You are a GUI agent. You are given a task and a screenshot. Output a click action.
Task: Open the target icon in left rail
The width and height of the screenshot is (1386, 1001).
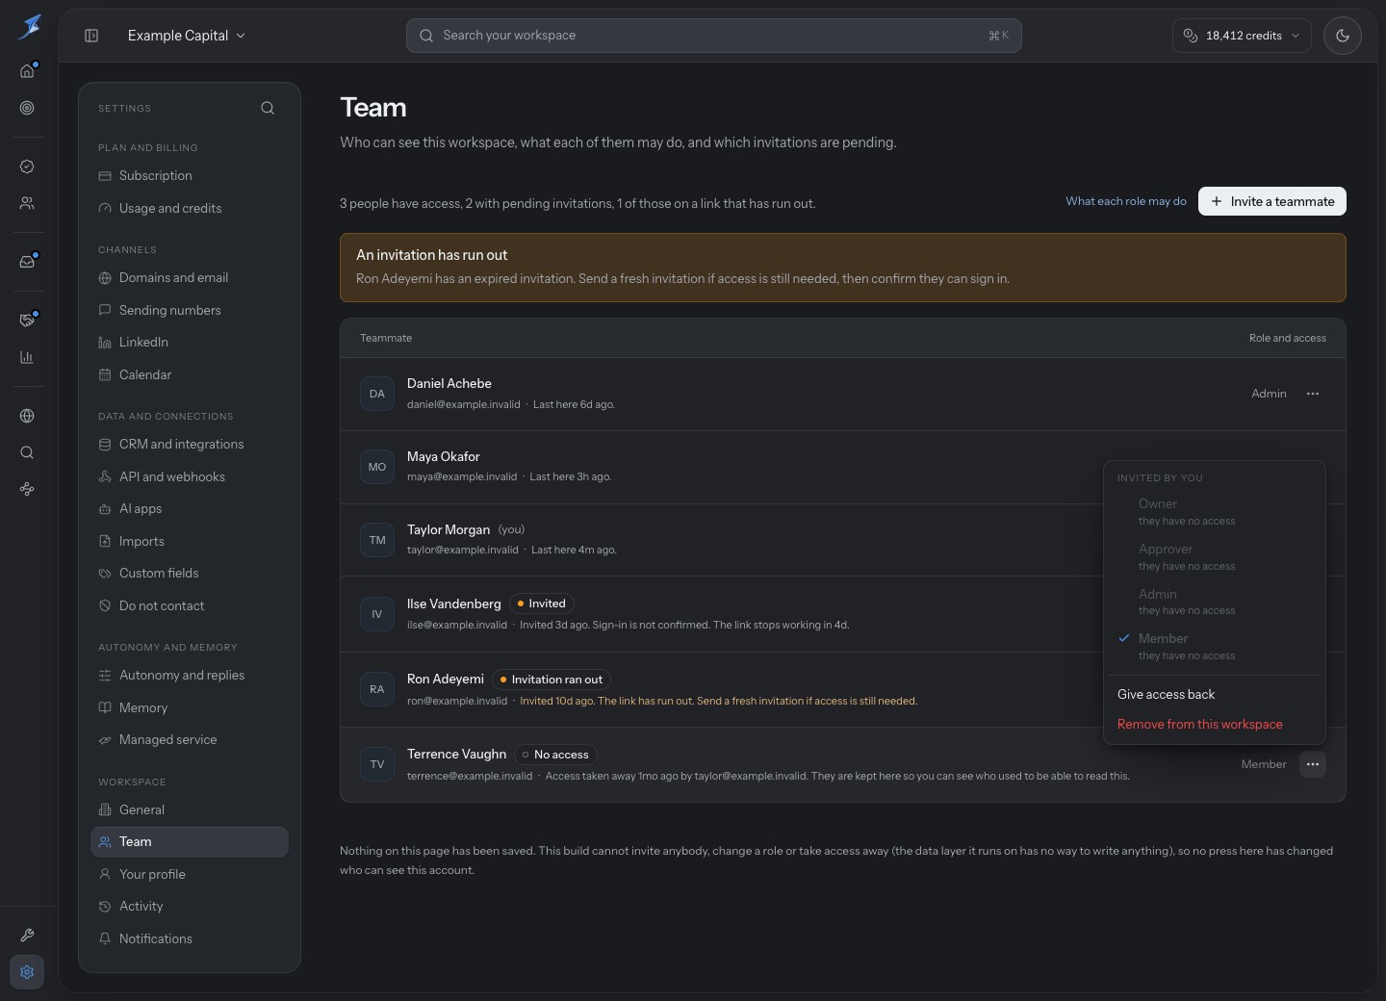point(27,108)
